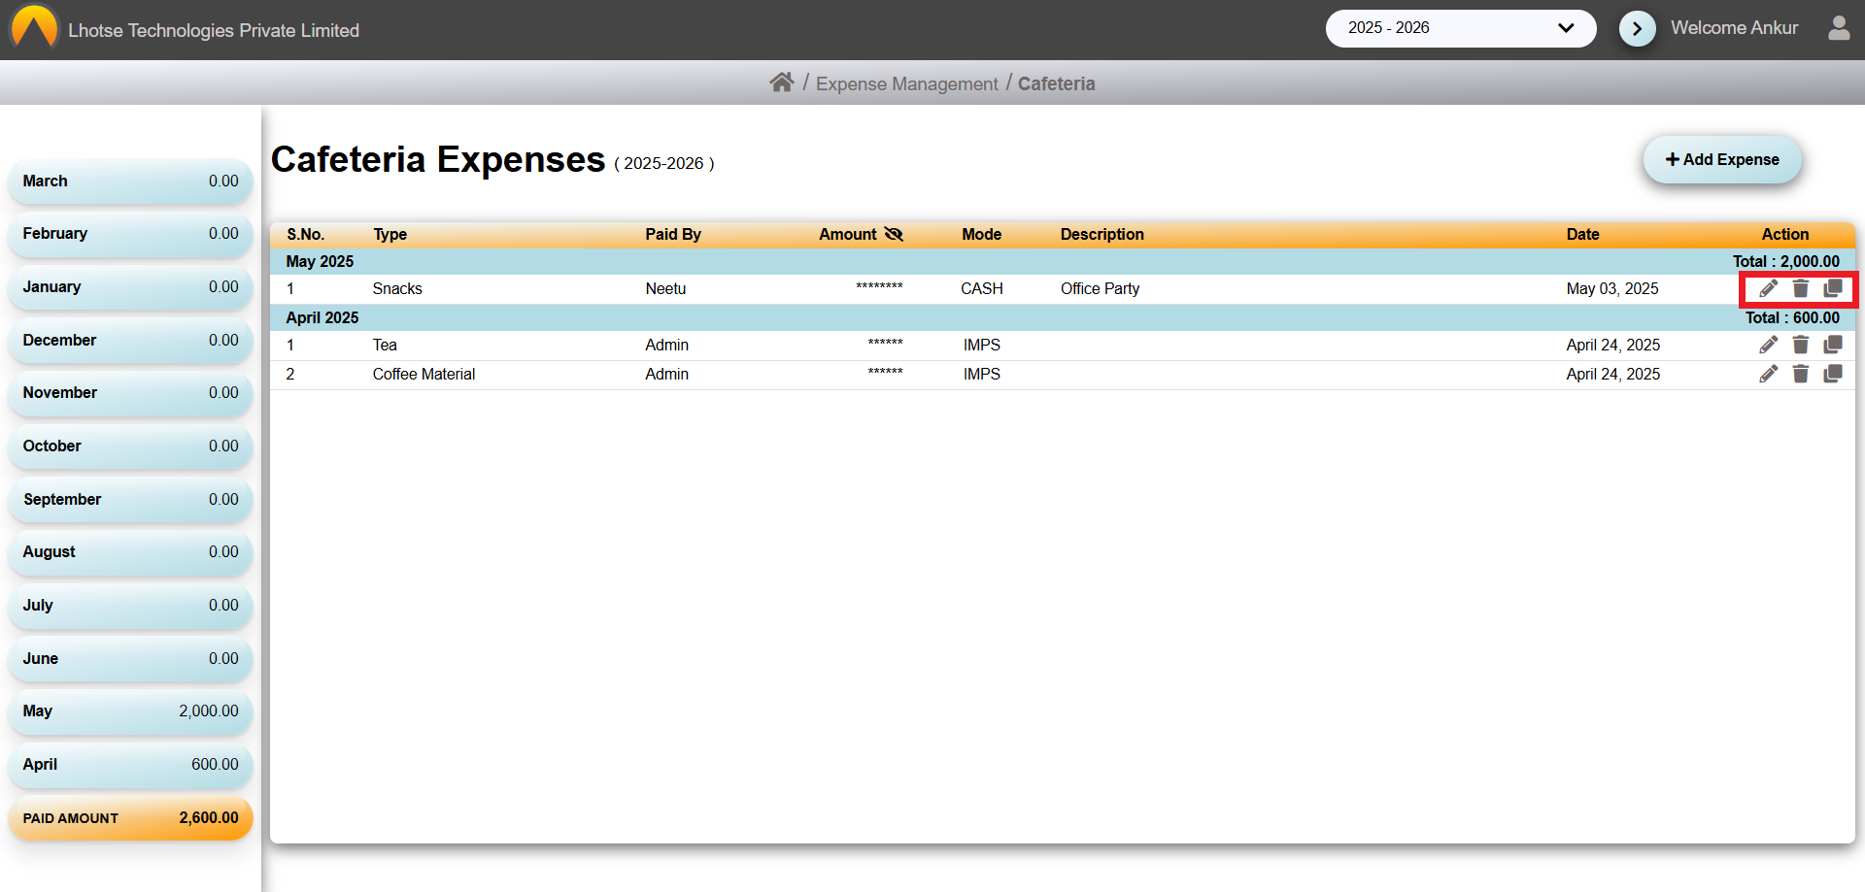This screenshot has width=1865, height=892.
Task: Click Tea type cell
Action: [385, 345]
